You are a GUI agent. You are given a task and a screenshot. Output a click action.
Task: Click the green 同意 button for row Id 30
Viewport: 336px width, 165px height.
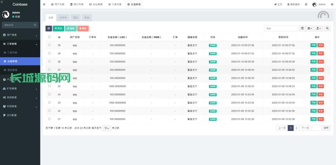coord(314,45)
